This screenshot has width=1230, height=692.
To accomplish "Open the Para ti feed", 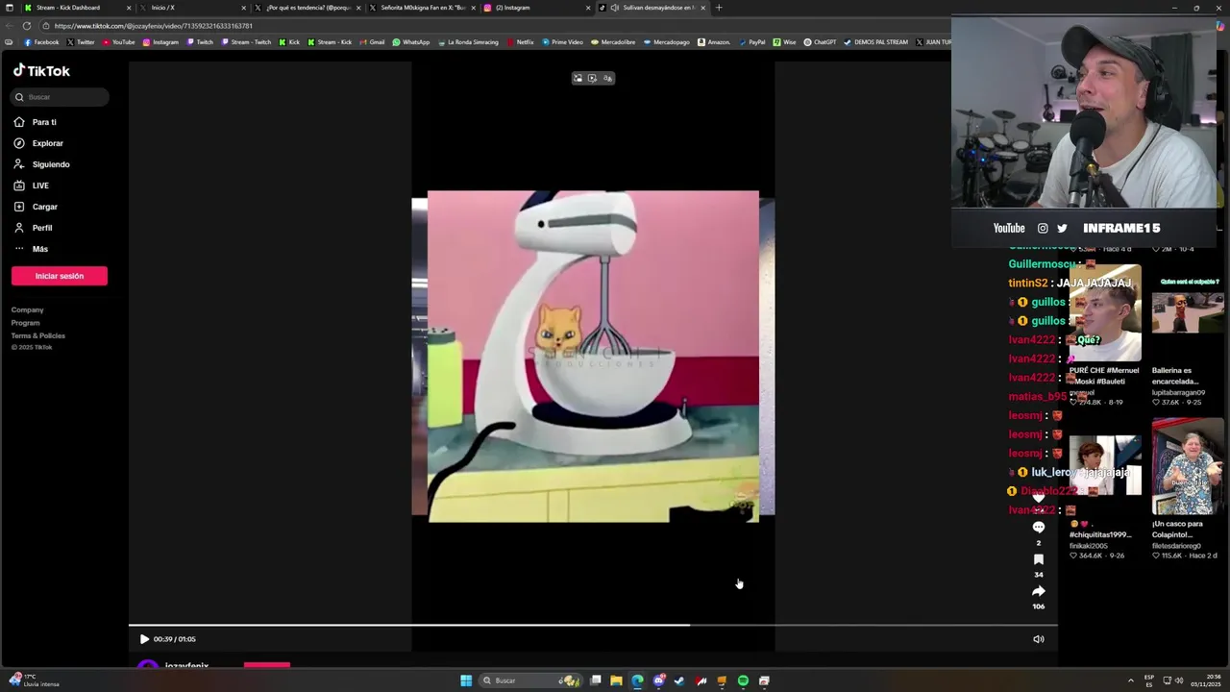I will click(x=36, y=122).
